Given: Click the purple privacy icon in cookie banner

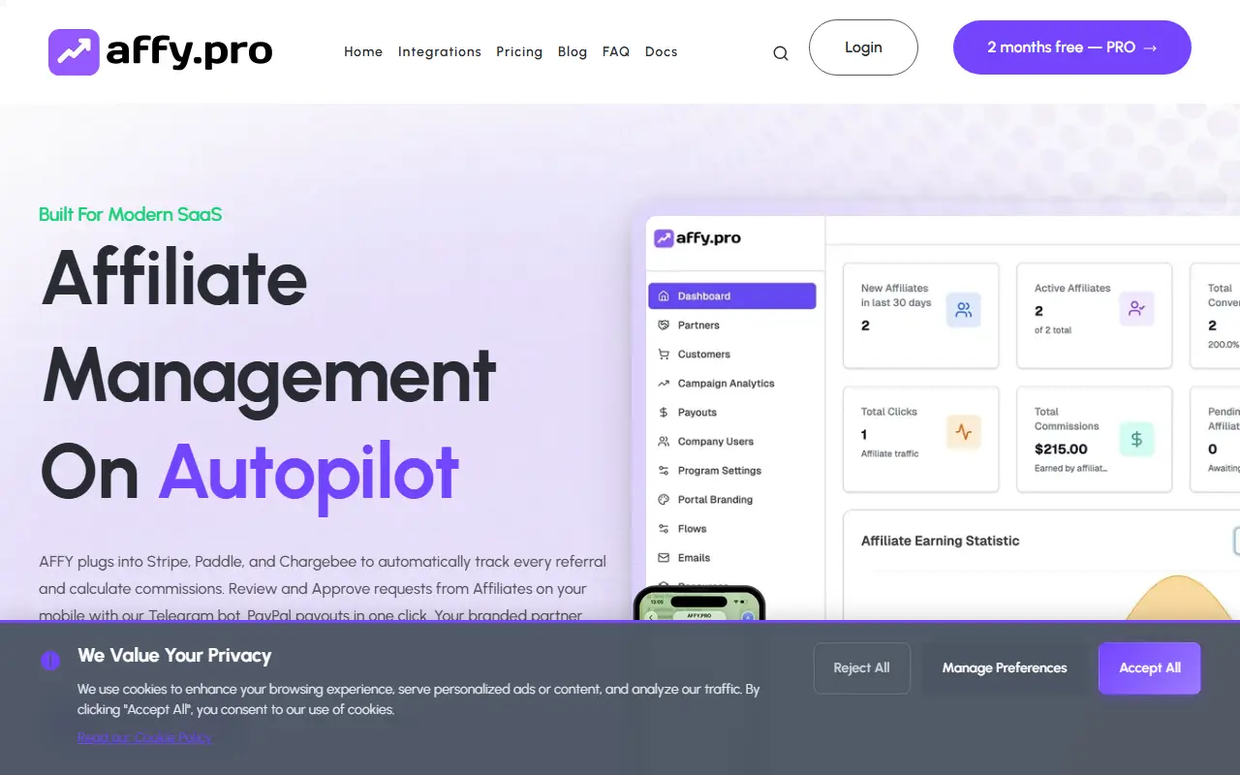Looking at the screenshot, I should coord(50,661).
